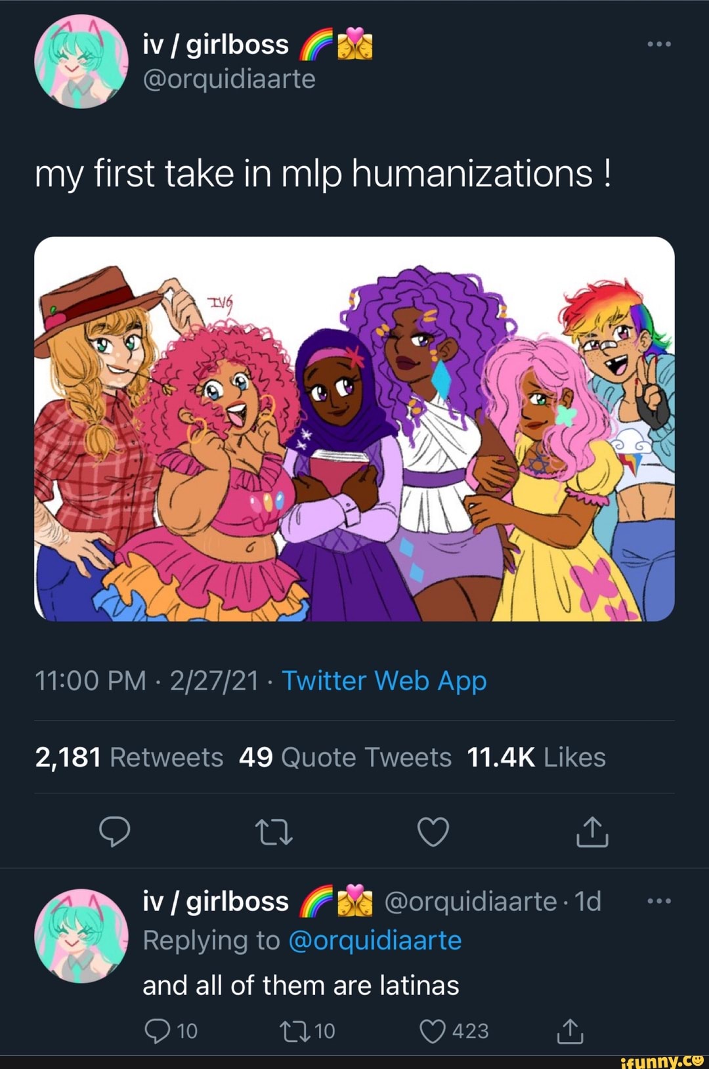Screen dimensions: 709x1069
Task: Open profile avatar on main tweet
Action: click(x=81, y=62)
